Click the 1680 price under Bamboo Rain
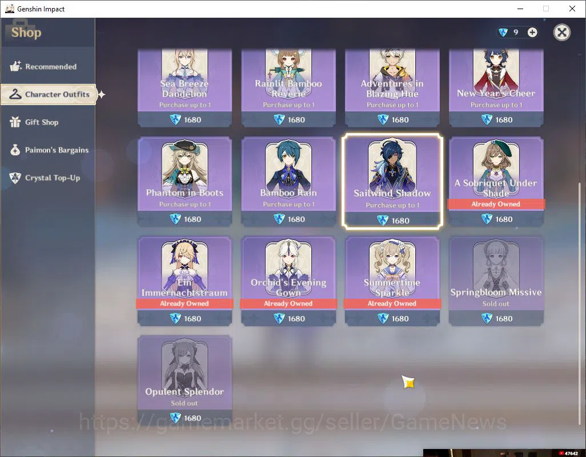Screen dimensions: 586x457 (296, 219)
